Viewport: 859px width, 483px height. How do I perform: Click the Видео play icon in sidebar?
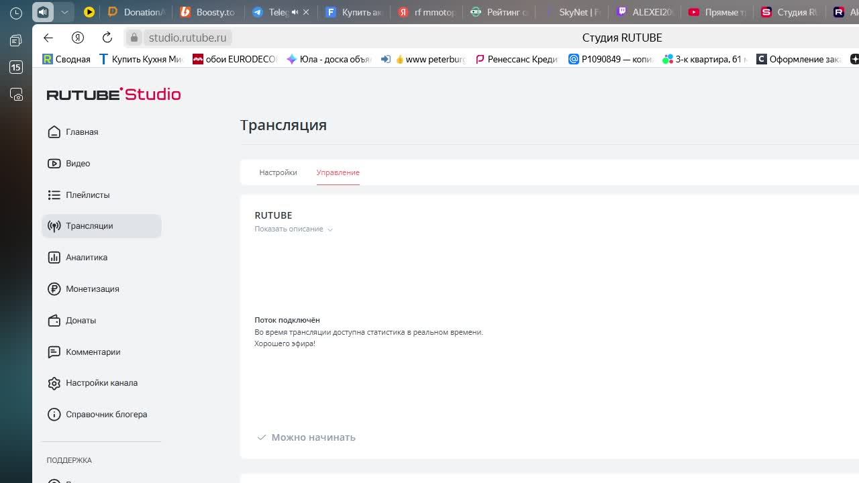54,164
